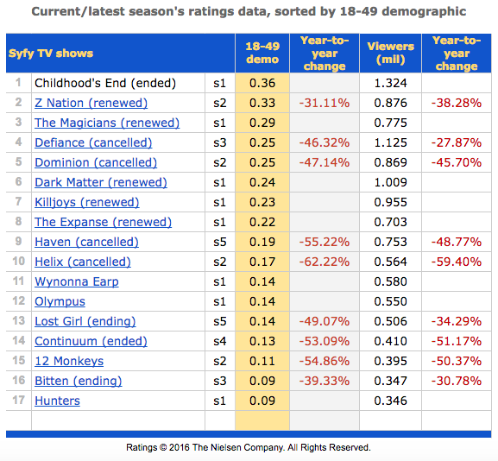Click the -48.77% viewers change value
This screenshot has width=498, height=461.
tap(457, 242)
